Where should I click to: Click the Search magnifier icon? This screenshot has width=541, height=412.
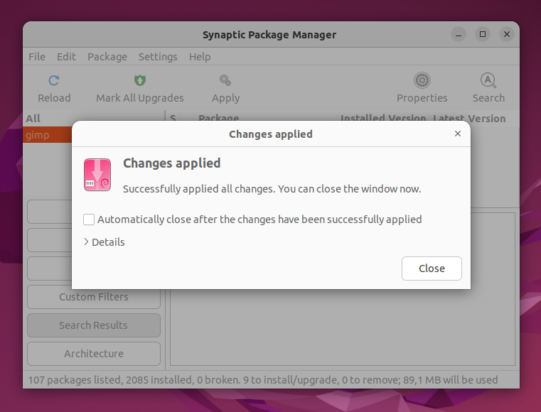pyautogui.click(x=488, y=81)
